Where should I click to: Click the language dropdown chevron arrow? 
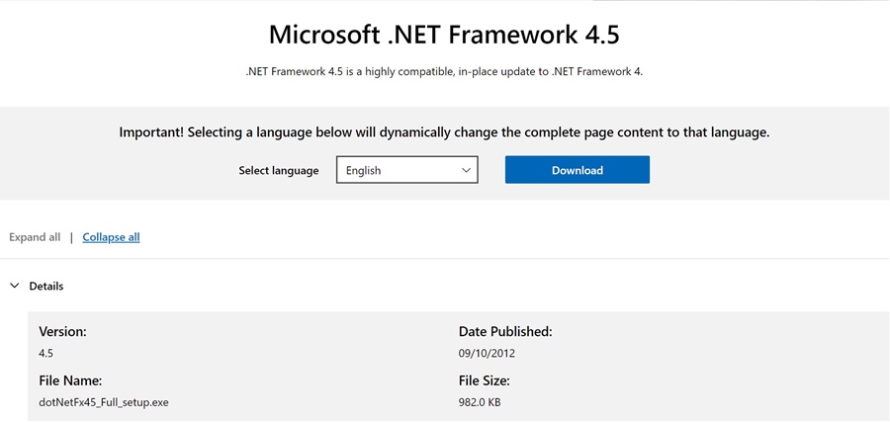[466, 170]
